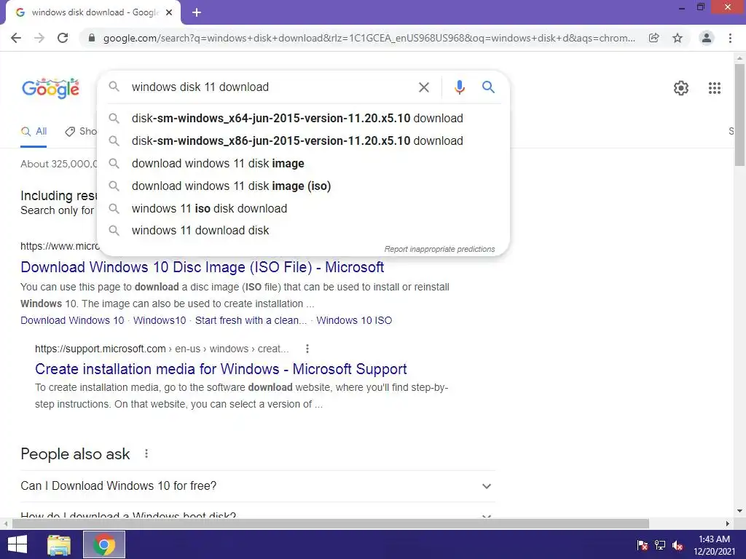The height and width of the screenshot is (559, 746).
Task: Open 'Create installation media for Windows' result
Action: pos(221,369)
